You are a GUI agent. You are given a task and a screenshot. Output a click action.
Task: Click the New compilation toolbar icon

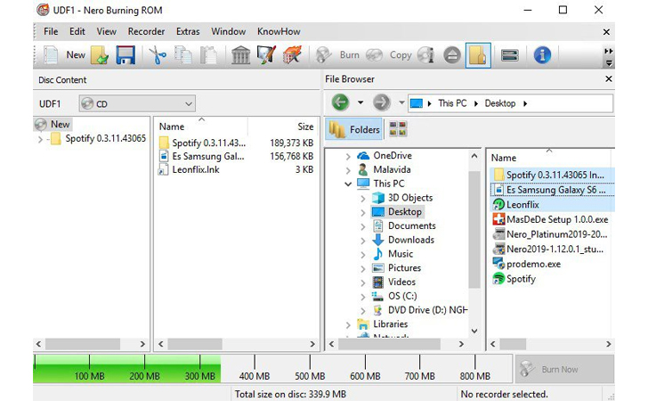point(51,55)
